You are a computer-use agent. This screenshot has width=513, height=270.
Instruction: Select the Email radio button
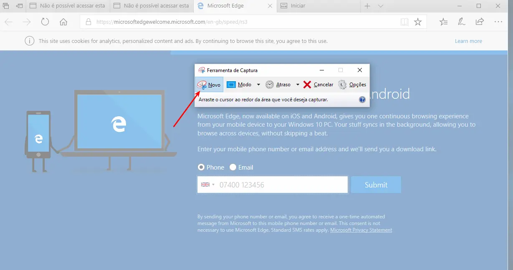[x=233, y=167]
